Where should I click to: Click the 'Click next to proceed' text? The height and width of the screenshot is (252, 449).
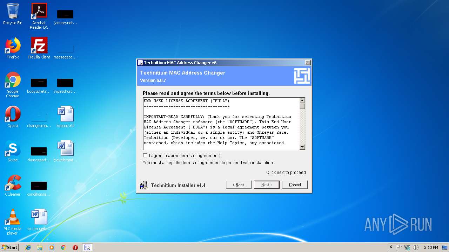tap(286, 173)
